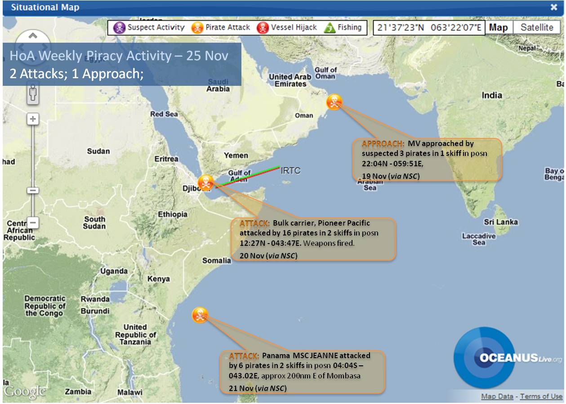Click the Ethiopia map label
The width and height of the screenshot is (566, 404).
click(x=173, y=214)
